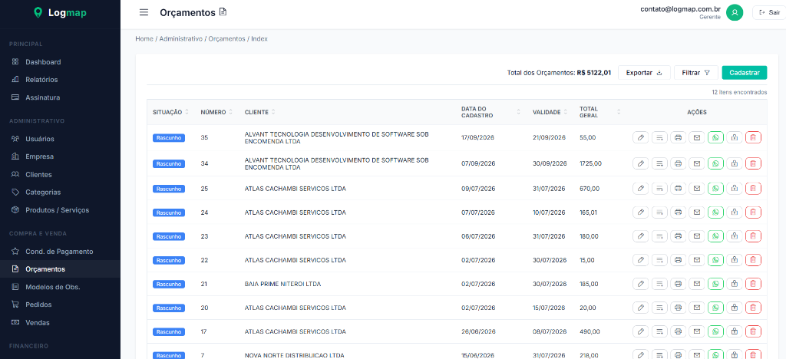
Task: Open Relatórios in the sidebar
Action: (60, 80)
